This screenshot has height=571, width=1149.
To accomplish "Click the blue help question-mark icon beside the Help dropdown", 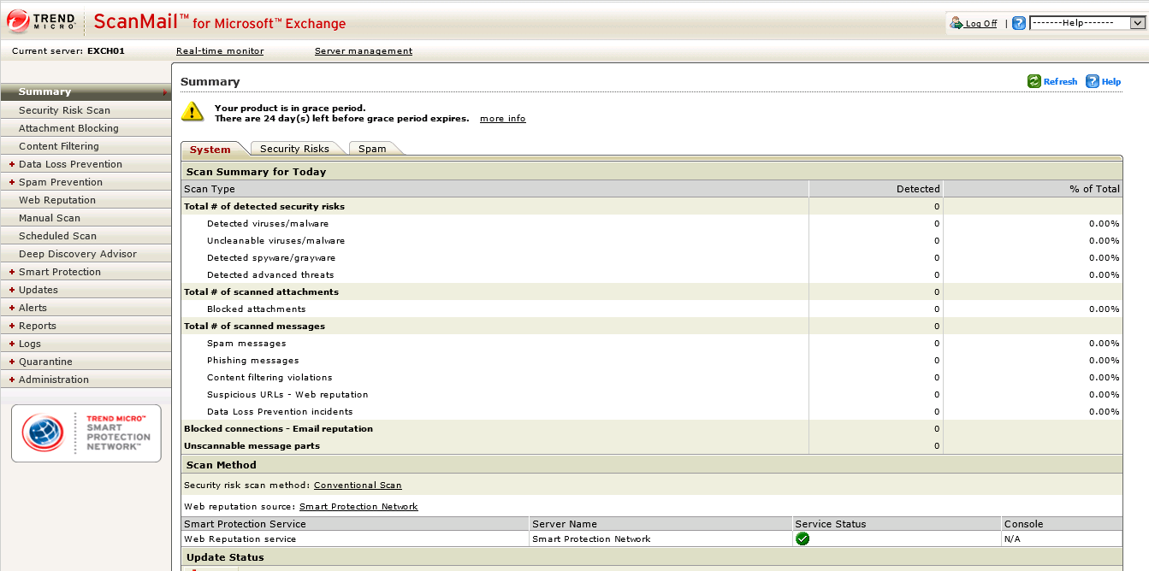I will pos(1019,23).
